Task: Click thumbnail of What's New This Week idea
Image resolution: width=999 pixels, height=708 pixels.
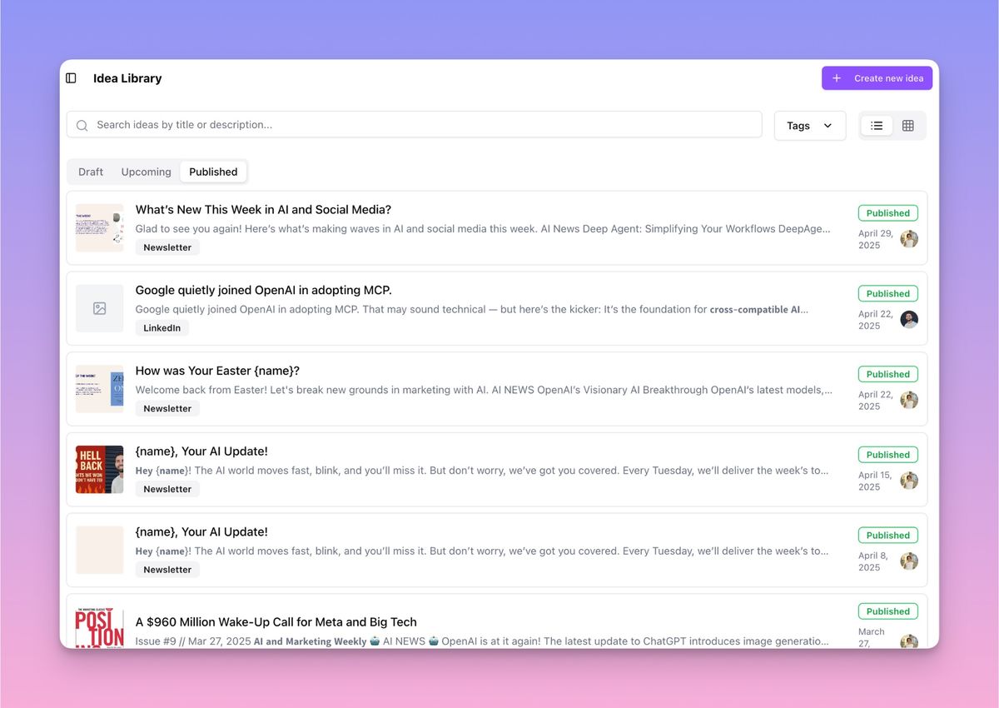Action: point(100,227)
